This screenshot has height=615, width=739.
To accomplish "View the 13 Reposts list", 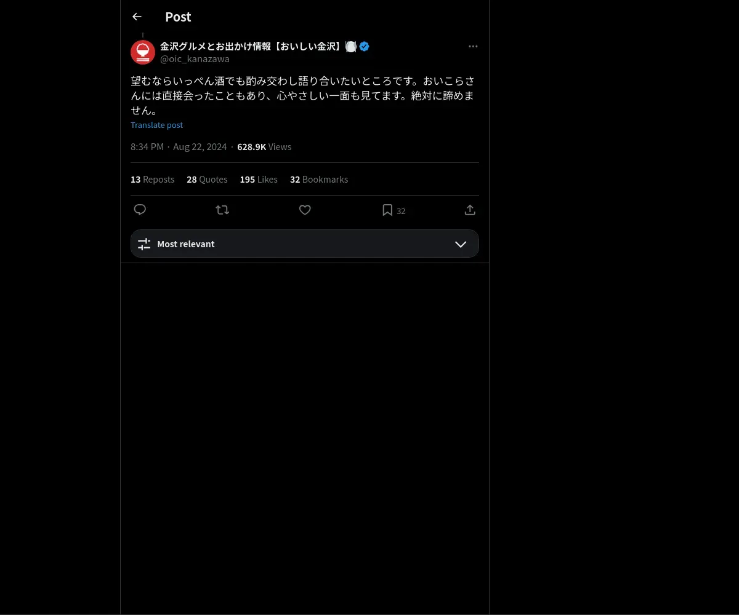I will (x=152, y=180).
